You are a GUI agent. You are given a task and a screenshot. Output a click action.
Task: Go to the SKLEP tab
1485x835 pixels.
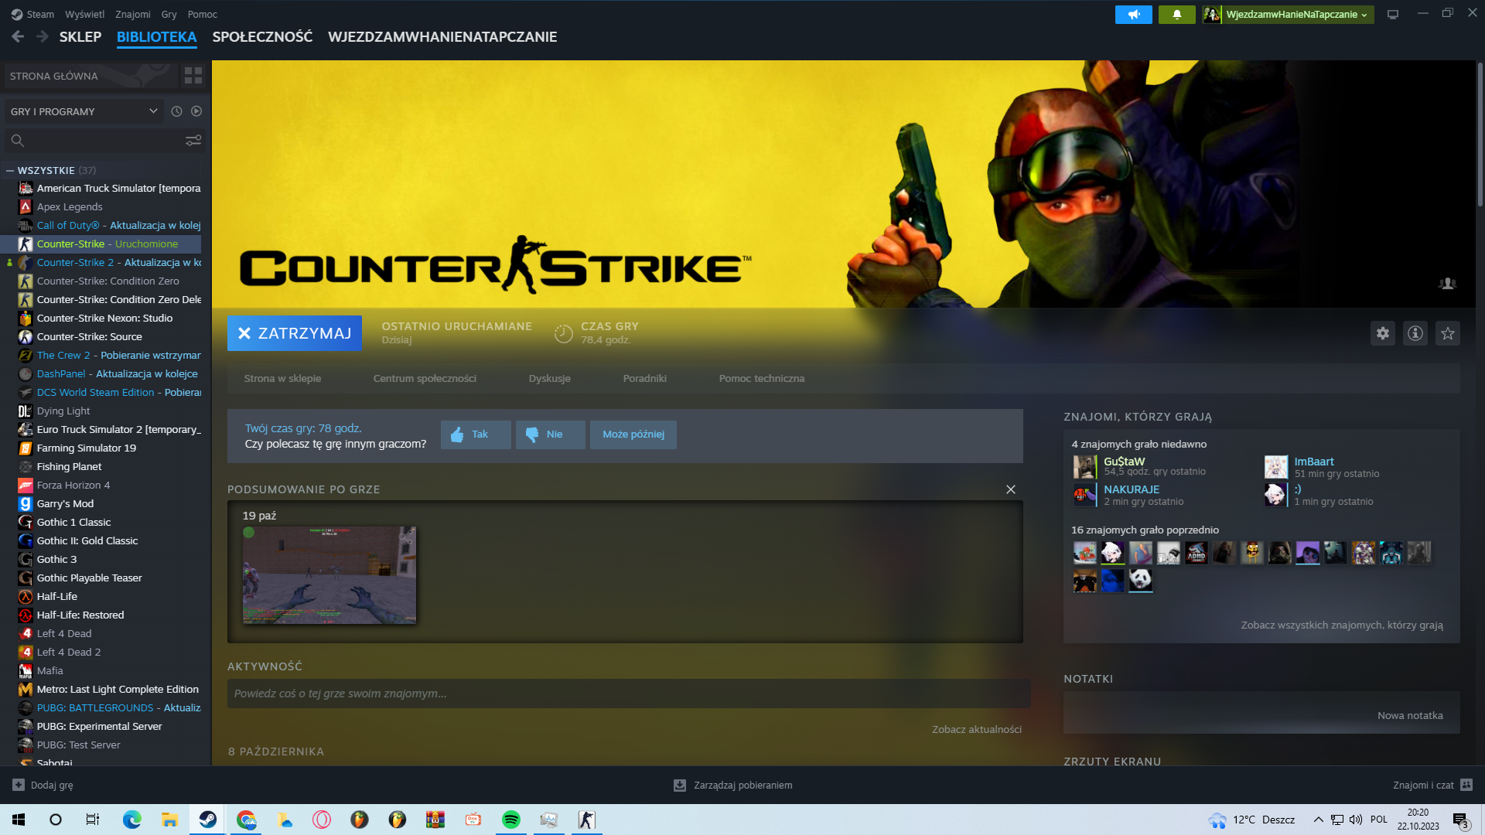point(80,36)
